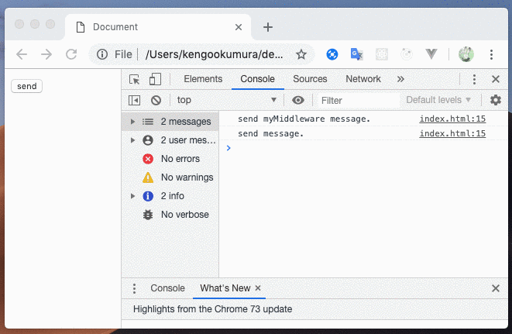The image size is (512, 334).
Task: Click the console Filter field
Action: (359, 100)
